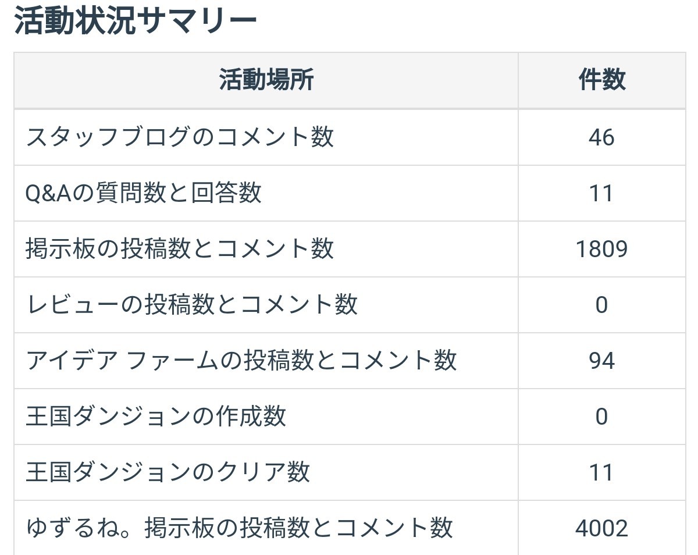Select the スタッフブログのコメント数 row label

(x=180, y=137)
